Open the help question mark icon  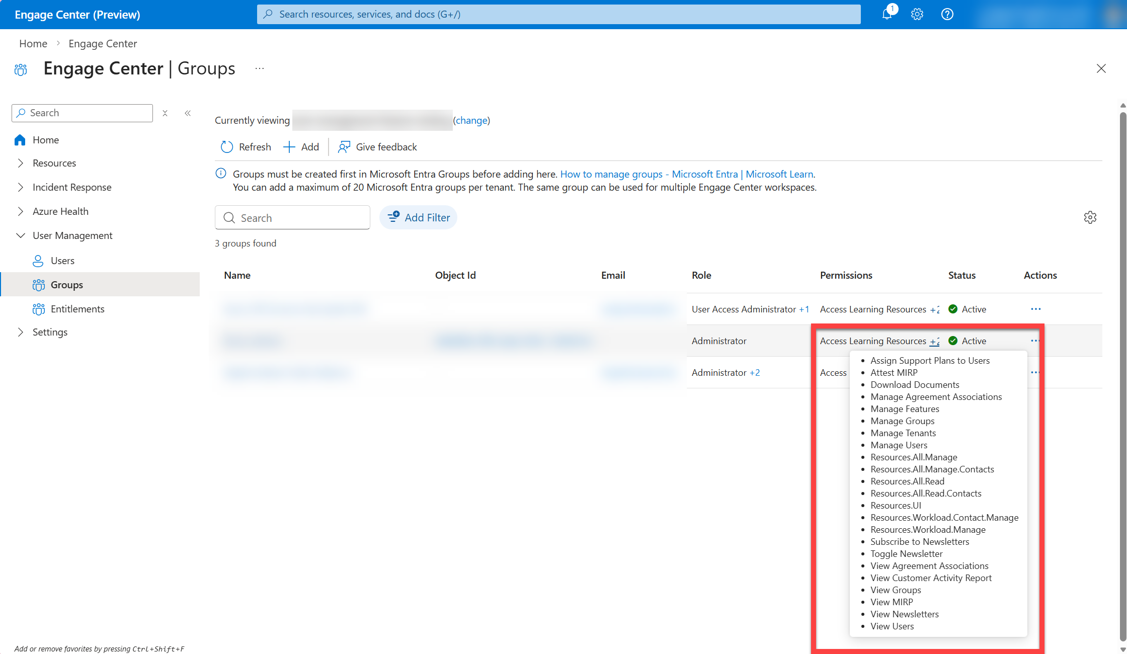(947, 14)
